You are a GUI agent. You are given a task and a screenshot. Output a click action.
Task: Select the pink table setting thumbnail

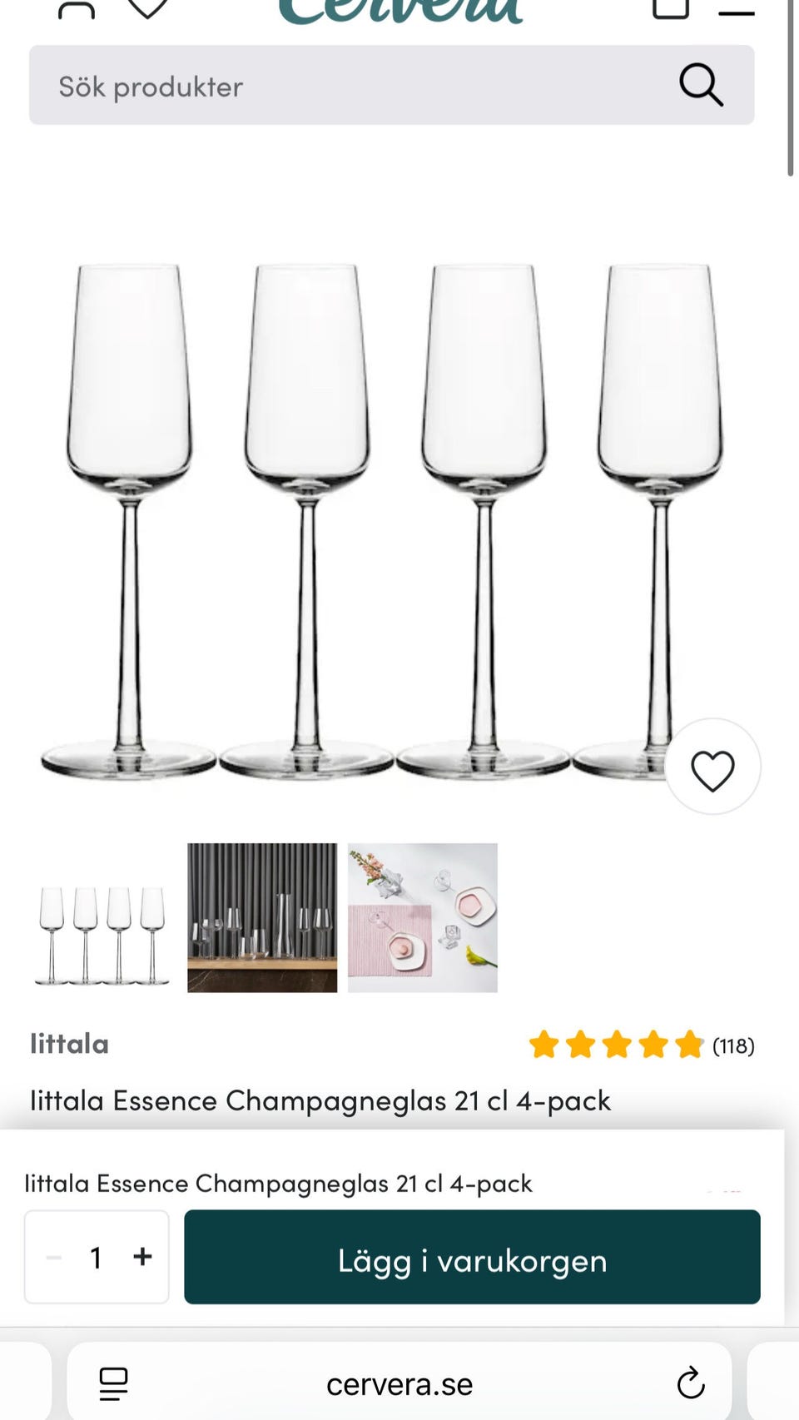423,917
